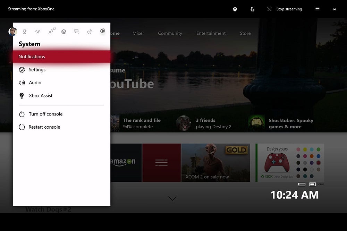
Task: Expand dashboard with the down chevron
Action: pos(172,198)
